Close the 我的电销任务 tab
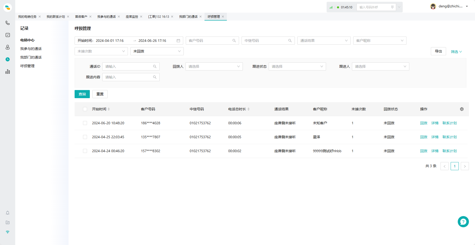 (40, 17)
